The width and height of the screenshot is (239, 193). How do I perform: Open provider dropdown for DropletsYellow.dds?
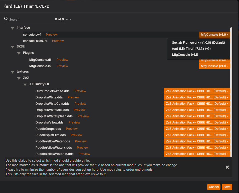tap(197, 122)
